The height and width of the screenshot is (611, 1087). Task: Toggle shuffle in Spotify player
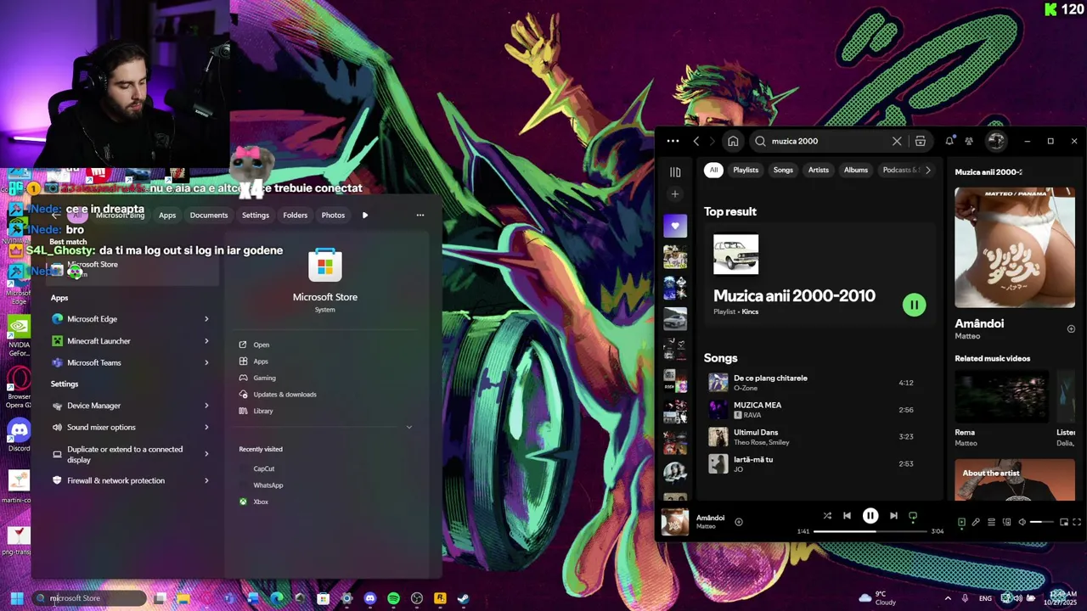(x=827, y=515)
